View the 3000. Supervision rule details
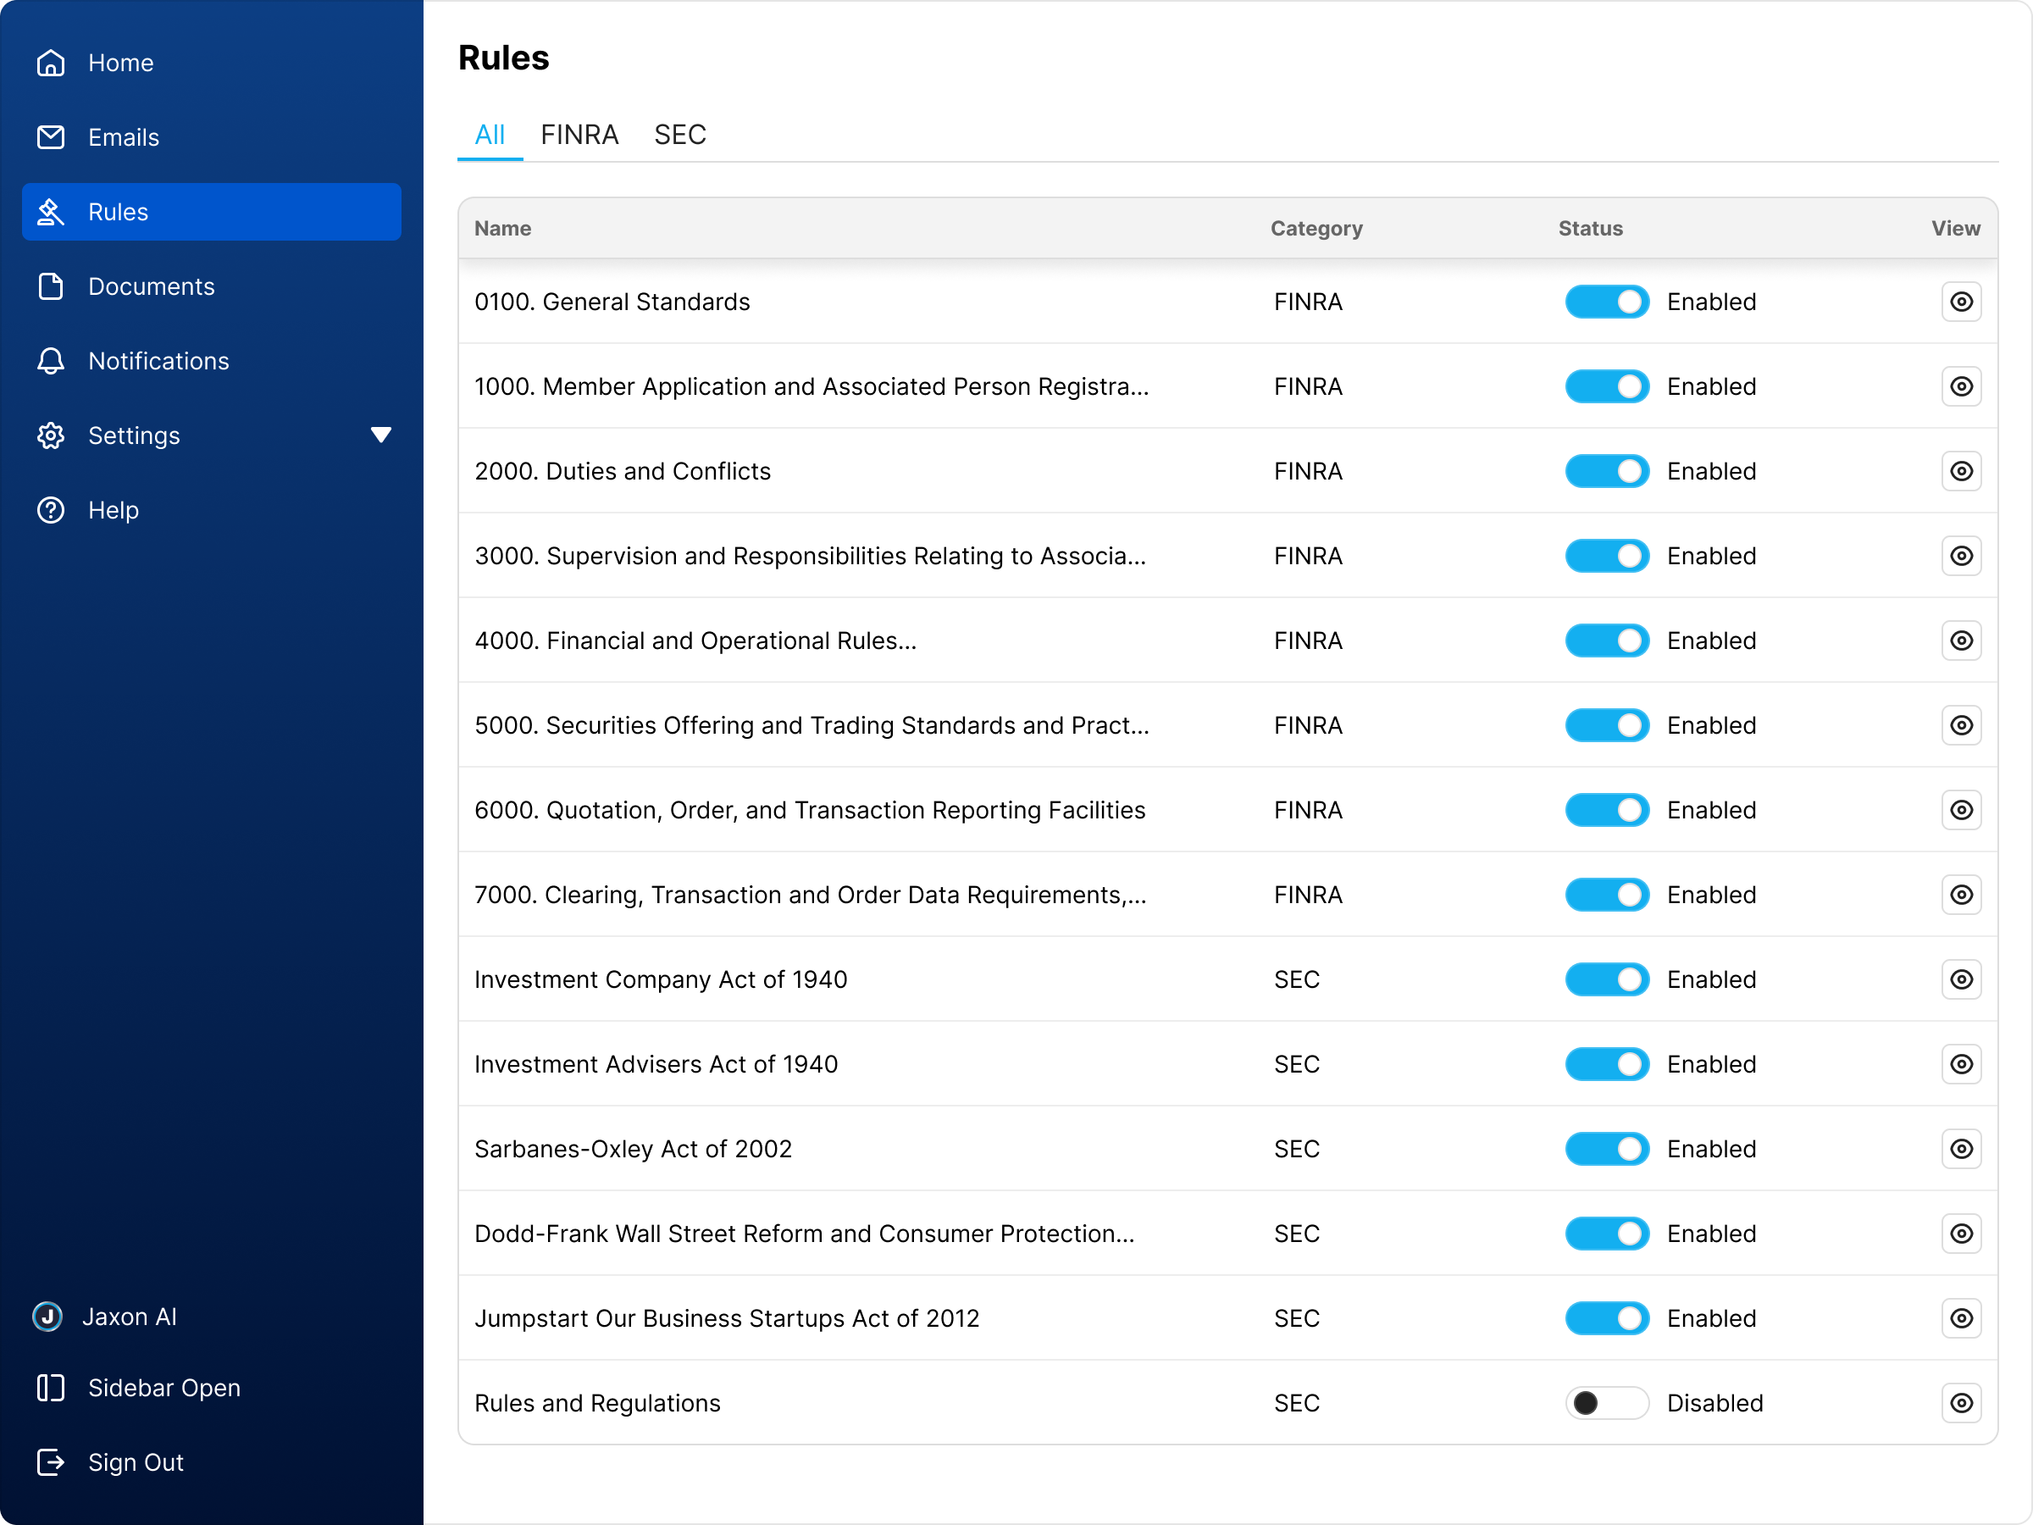The image size is (2033, 1525). pyautogui.click(x=1961, y=555)
